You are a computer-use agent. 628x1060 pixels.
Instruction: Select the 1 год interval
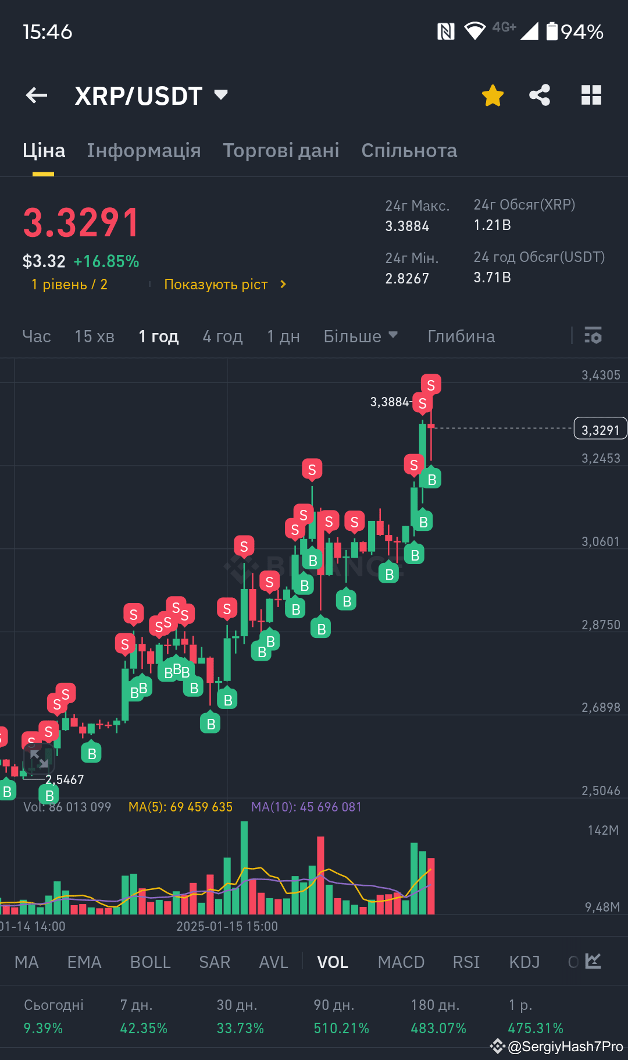158,336
